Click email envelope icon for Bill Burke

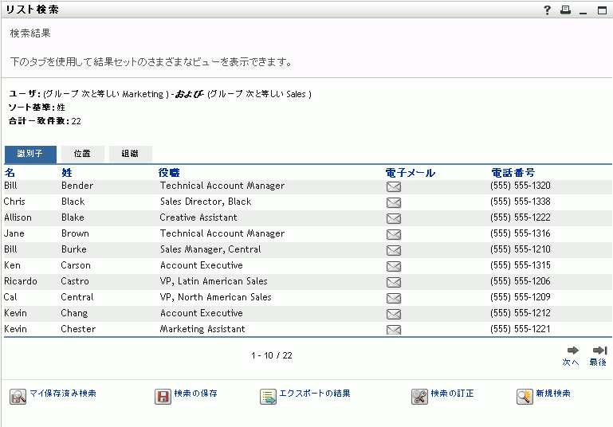(394, 250)
